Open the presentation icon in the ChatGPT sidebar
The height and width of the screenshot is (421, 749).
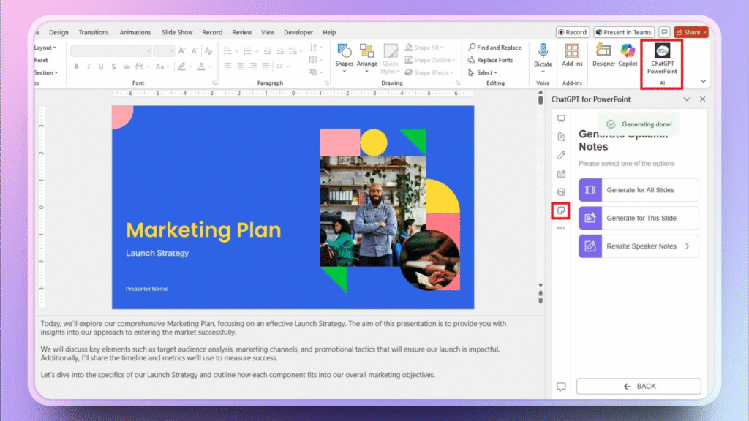[560, 118]
